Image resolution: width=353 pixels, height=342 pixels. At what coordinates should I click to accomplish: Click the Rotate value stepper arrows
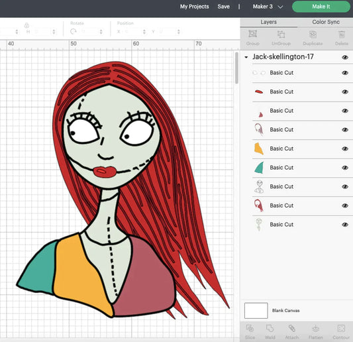pos(101,32)
